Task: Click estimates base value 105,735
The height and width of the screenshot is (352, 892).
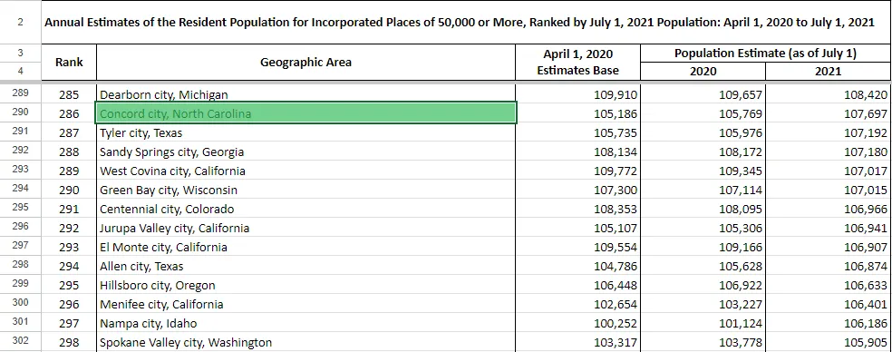Action: pos(578,132)
